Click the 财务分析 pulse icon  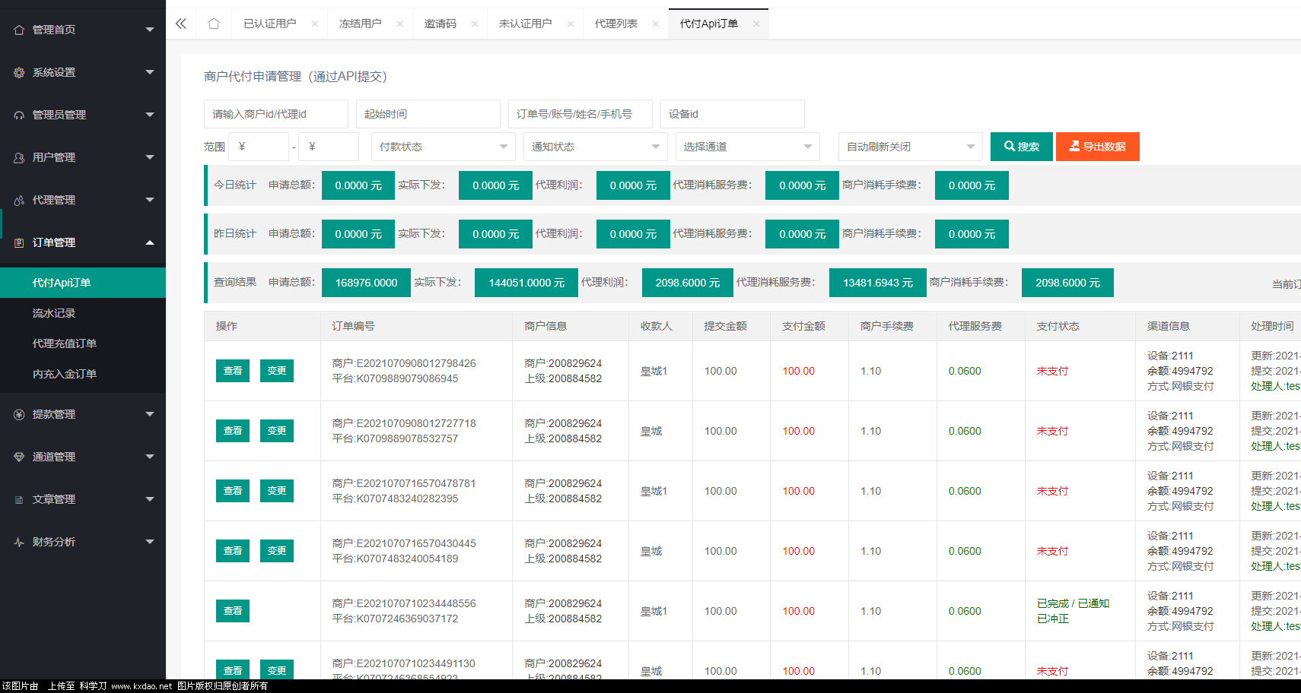tap(19, 543)
